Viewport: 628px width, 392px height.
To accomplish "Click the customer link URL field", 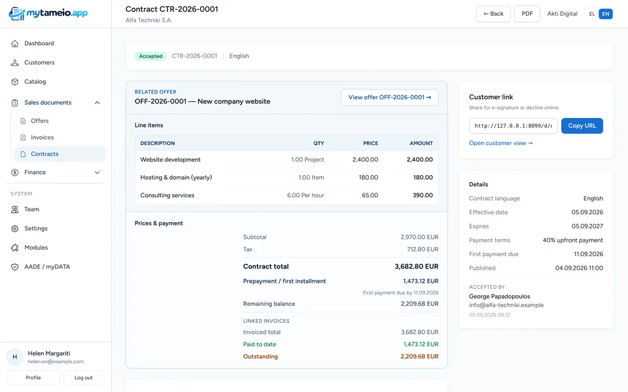I will pyautogui.click(x=513, y=125).
